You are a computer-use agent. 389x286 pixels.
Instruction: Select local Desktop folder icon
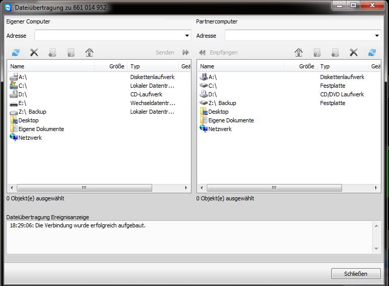[14, 120]
